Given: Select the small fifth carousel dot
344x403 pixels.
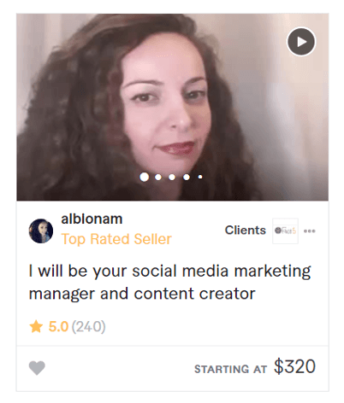Looking at the screenshot, I should (x=200, y=177).
